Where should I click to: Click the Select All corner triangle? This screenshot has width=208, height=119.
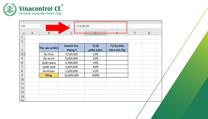(23, 33)
